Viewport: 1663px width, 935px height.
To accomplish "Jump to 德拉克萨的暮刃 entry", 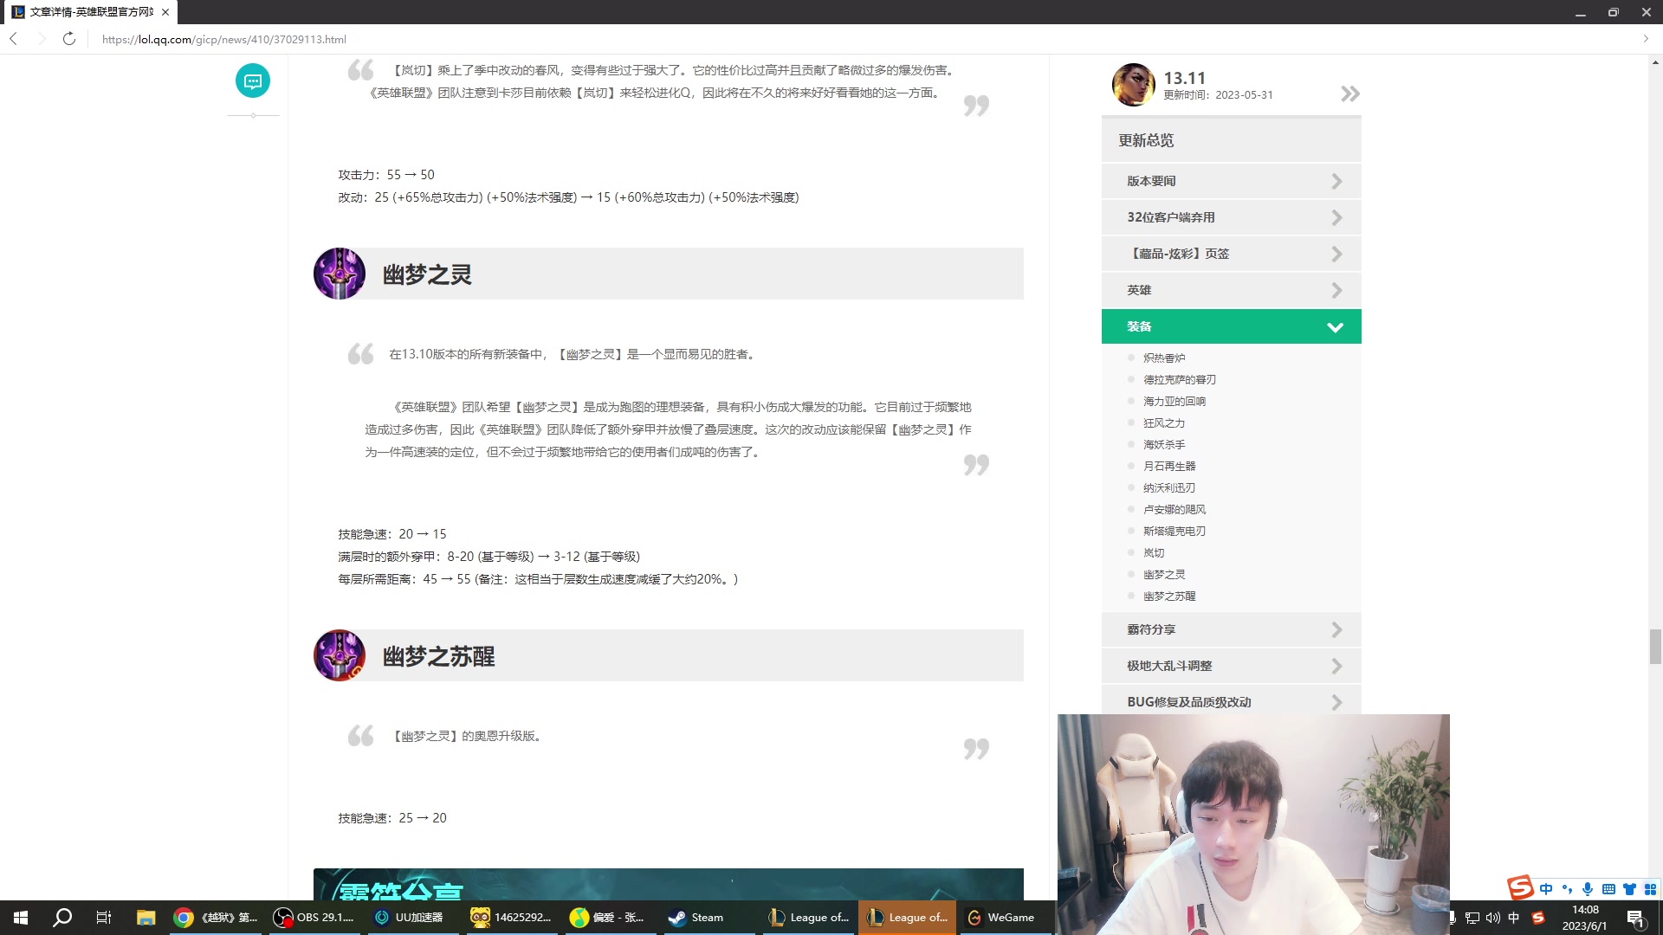I will (x=1180, y=379).
